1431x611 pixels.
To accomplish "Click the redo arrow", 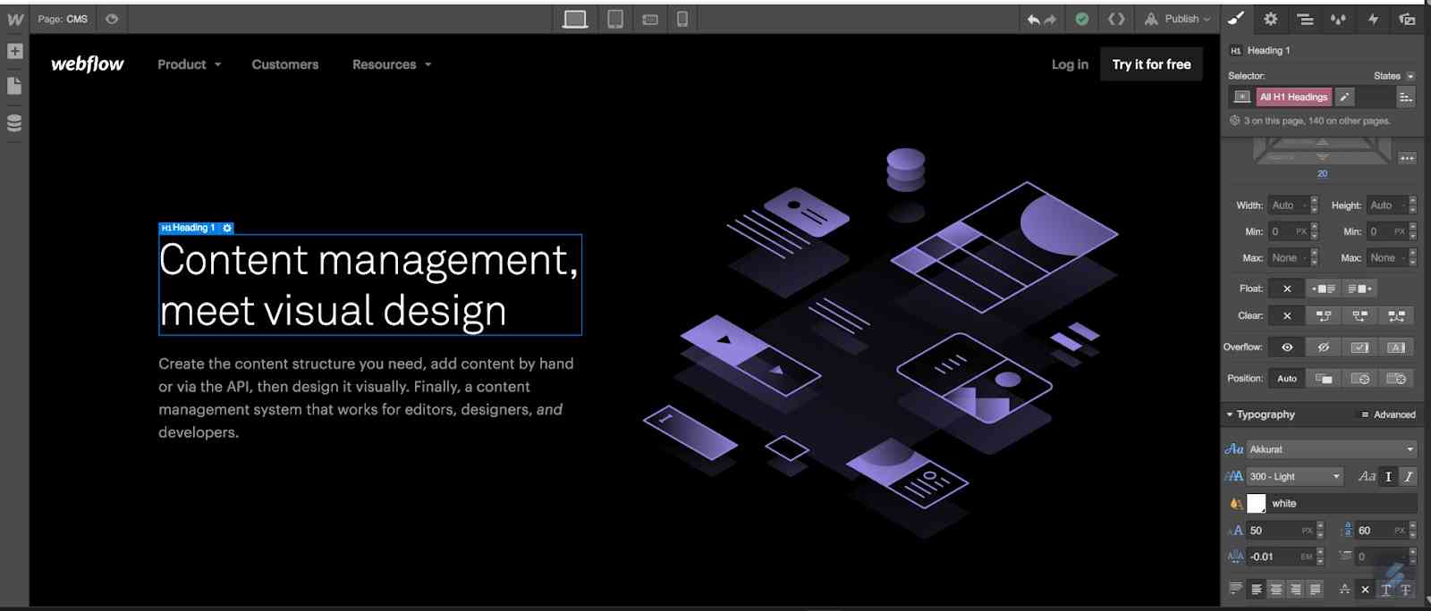I will pos(1050,20).
